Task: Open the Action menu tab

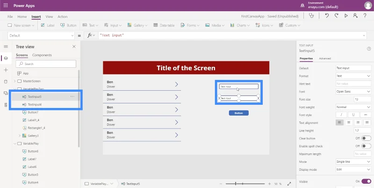Action: (63, 16)
